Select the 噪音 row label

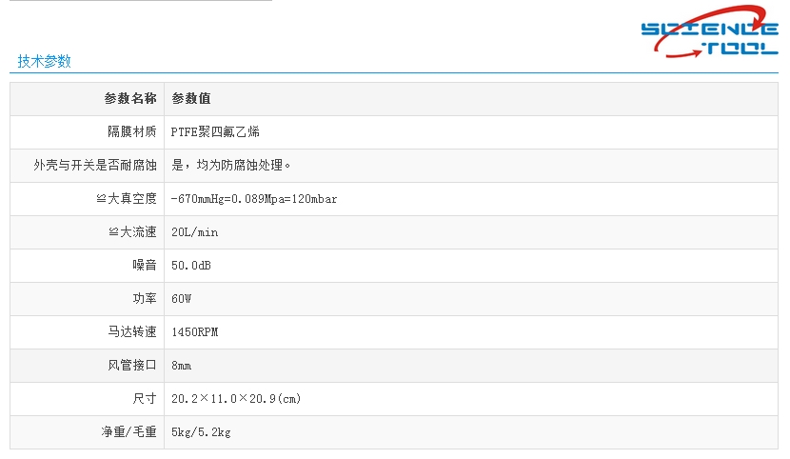144,266
